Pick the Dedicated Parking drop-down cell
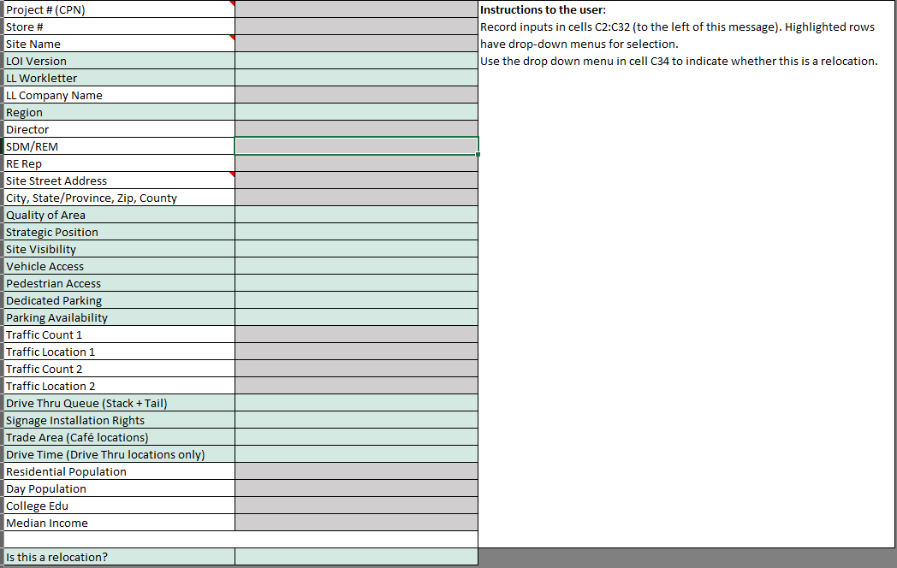Screen dimensions: 897x568 coord(356,300)
